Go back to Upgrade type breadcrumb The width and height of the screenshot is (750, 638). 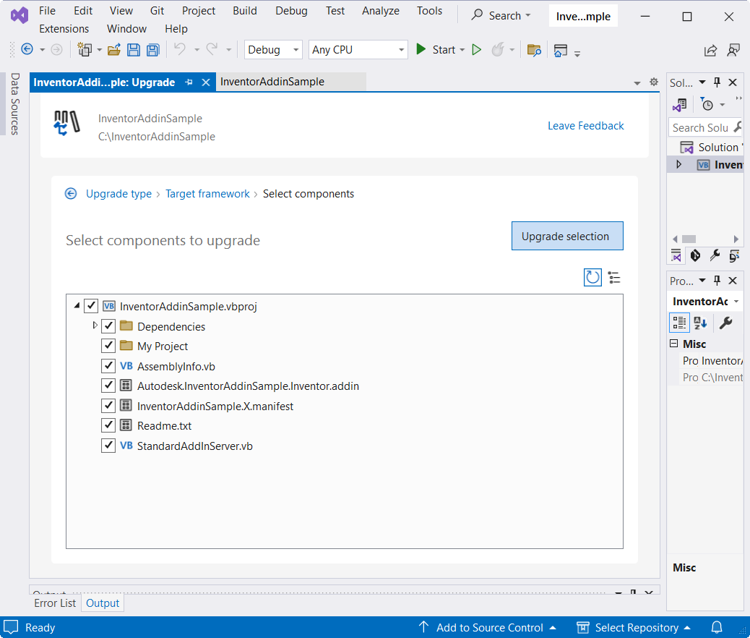point(118,194)
